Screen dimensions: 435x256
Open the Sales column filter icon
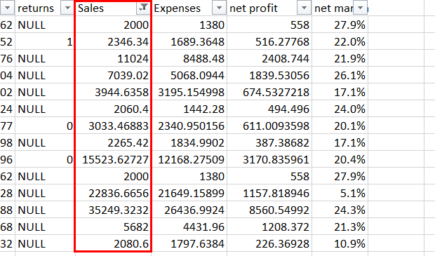pos(143,8)
